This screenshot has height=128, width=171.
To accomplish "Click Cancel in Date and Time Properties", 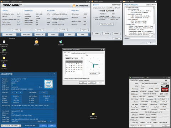I will 92,82.
